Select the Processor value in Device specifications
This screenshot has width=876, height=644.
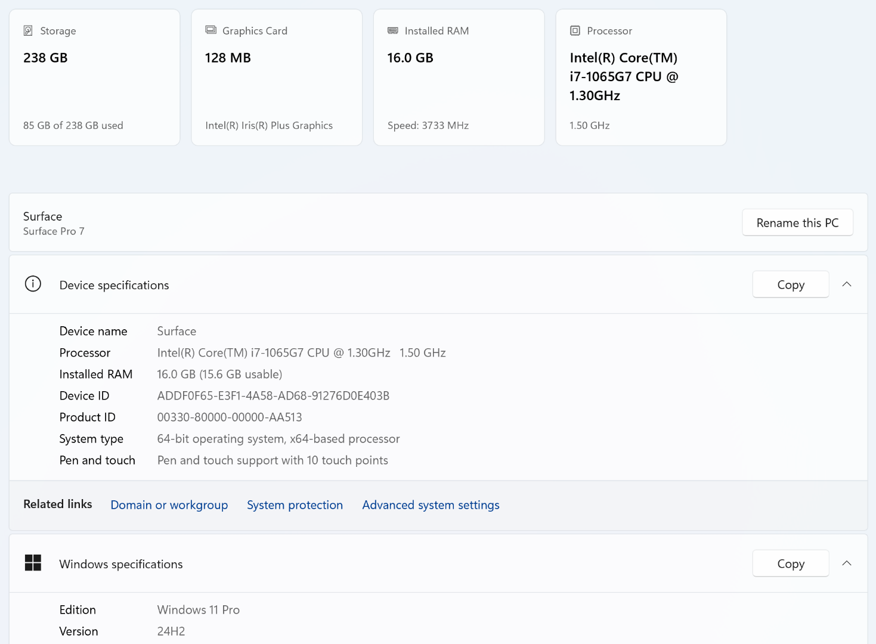pyautogui.click(x=302, y=353)
